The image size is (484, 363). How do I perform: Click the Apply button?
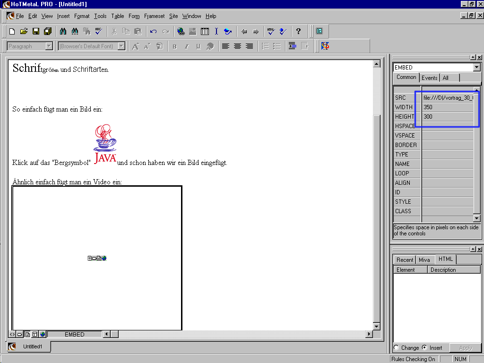coord(466,348)
